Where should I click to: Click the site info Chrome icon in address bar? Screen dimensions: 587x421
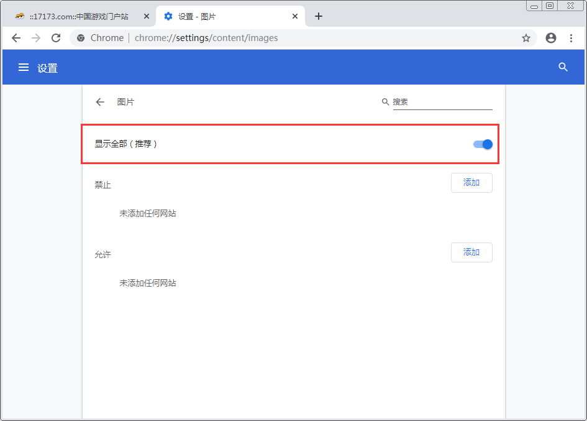(x=81, y=38)
